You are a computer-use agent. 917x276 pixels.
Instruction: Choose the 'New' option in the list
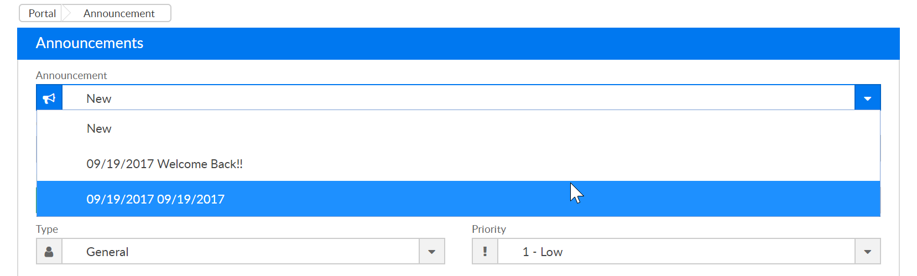(100, 129)
